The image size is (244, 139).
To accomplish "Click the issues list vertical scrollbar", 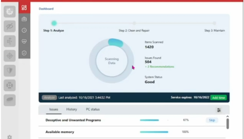I will (x=228, y=123).
